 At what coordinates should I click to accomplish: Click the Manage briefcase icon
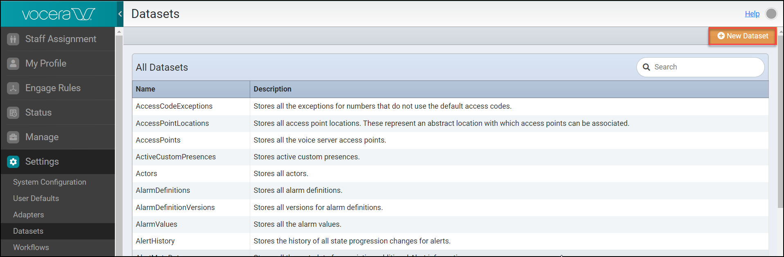[x=13, y=137]
